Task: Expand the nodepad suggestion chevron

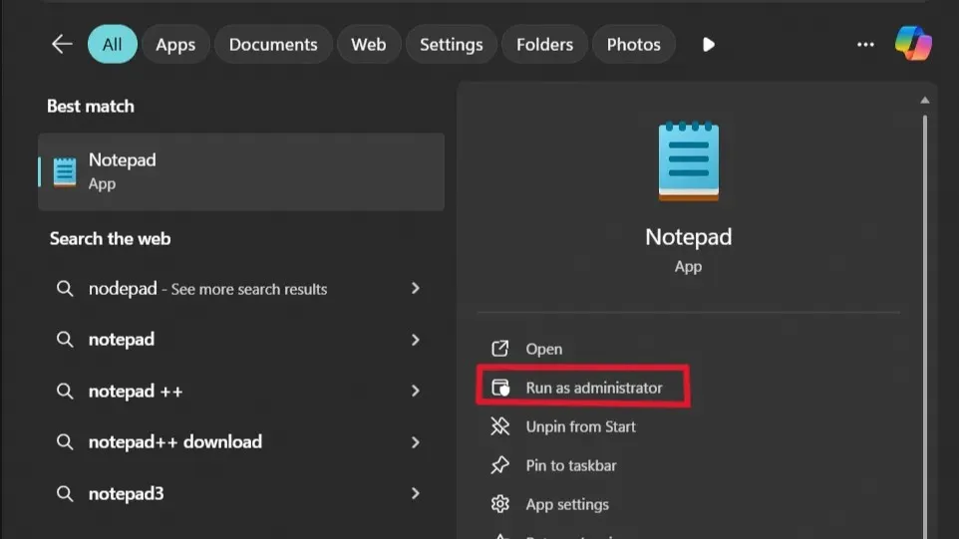Action: coord(416,288)
